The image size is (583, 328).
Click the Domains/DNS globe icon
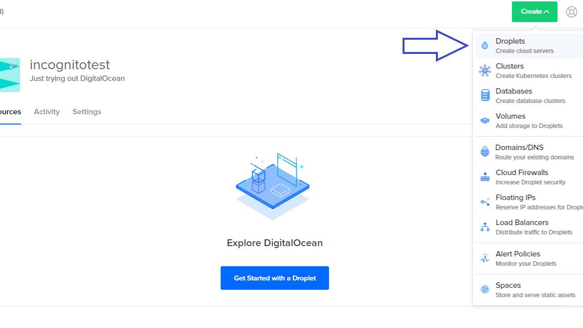(485, 152)
